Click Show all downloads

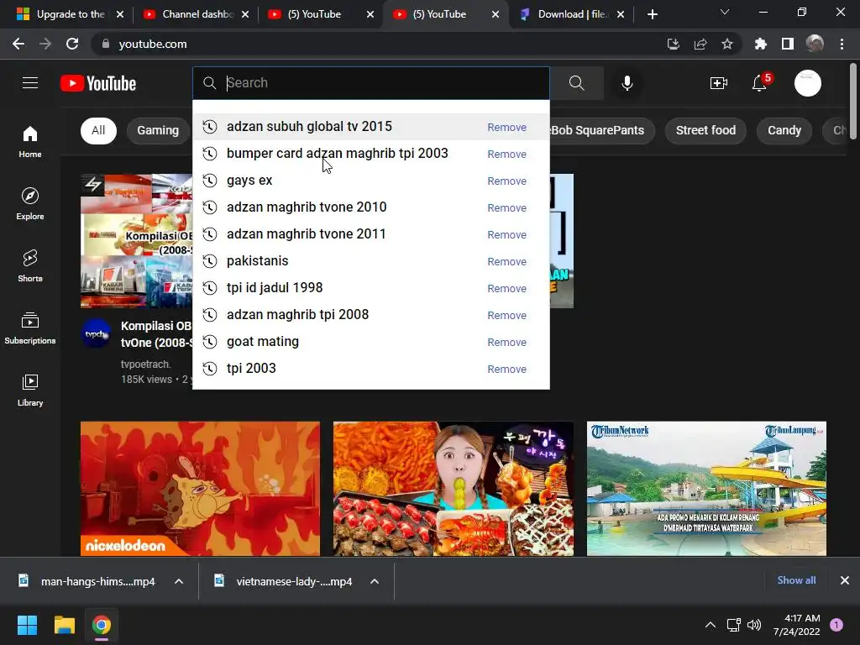[x=796, y=580]
